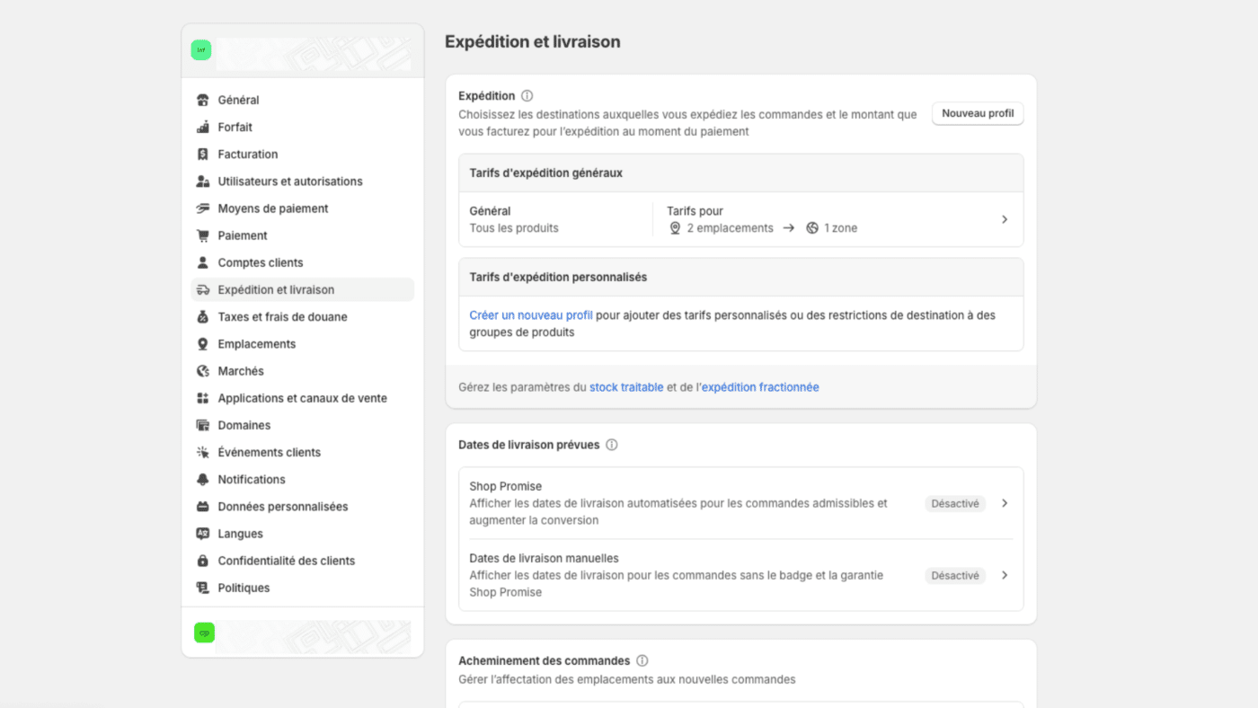Click info icon beside Expédition heading
Screen dimensions: 1258x708
pyautogui.click(x=527, y=95)
